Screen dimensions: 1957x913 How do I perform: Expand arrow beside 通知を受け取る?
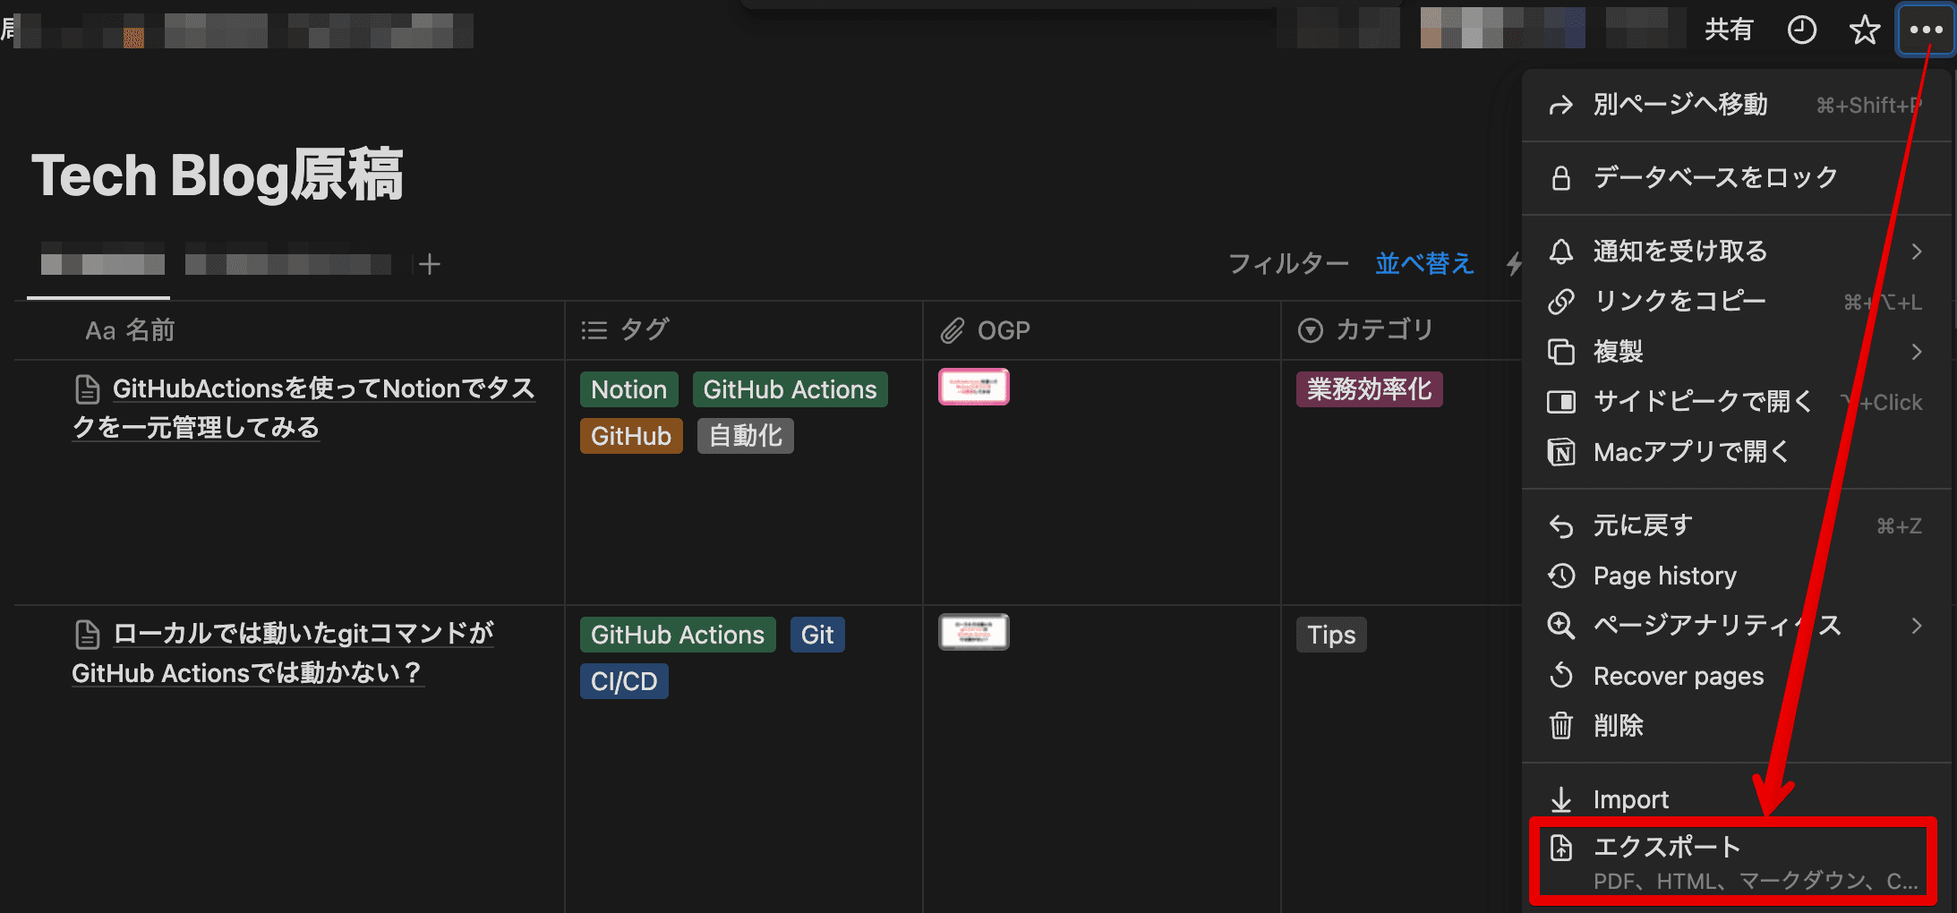(x=1916, y=252)
